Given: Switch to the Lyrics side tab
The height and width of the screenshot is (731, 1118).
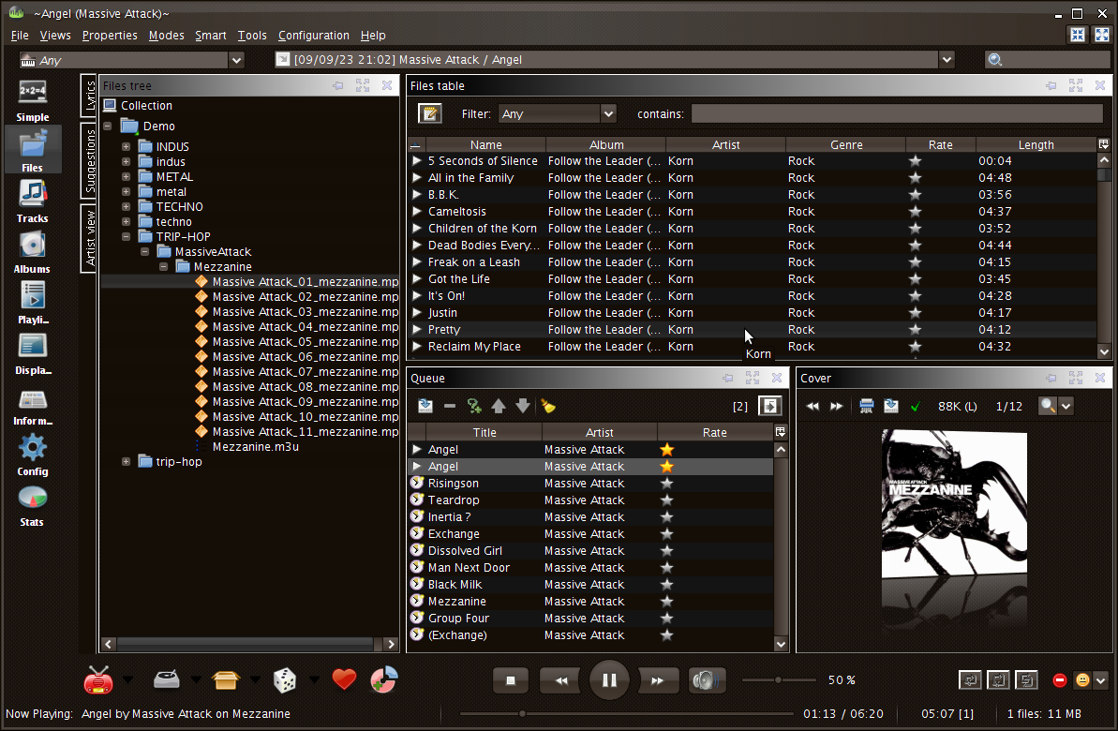Looking at the screenshot, I should [x=90, y=97].
